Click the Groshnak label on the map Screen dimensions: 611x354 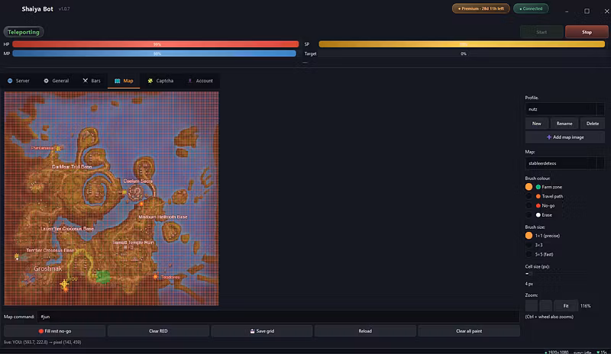coord(47,269)
